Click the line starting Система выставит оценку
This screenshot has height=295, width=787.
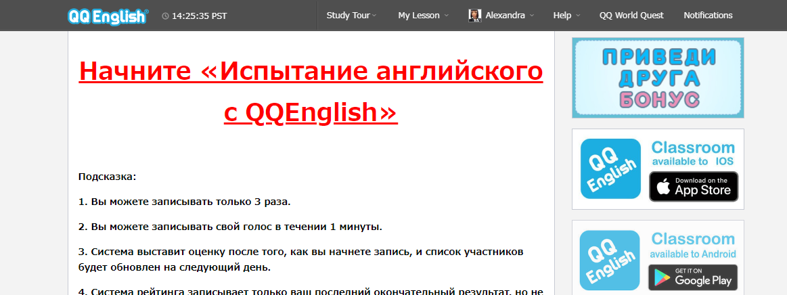(300, 251)
